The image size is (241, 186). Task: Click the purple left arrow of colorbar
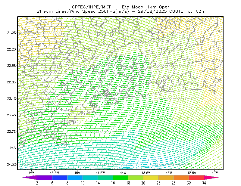[29, 177]
